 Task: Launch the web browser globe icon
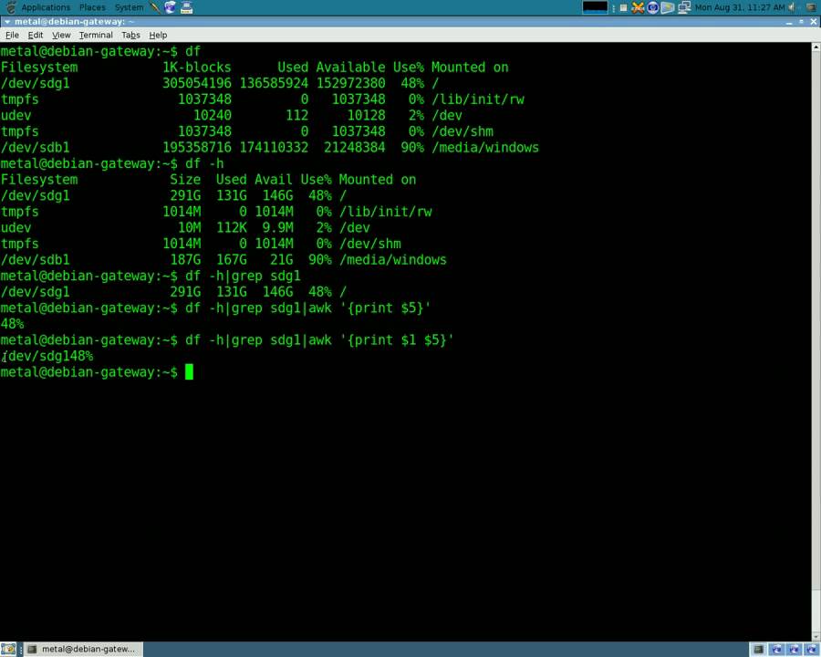click(x=171, y=7)
